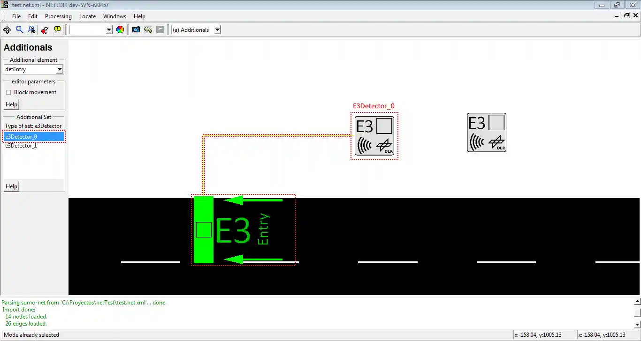Viewport: 641px width, 341px height.
Task: Take a snapshot with the camera icon
Action: click(x=136, y=30)
